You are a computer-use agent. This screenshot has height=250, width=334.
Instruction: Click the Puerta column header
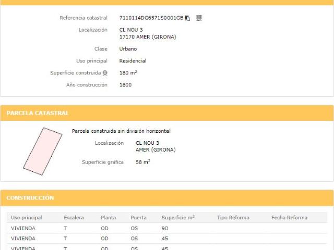pyautogui.click(x=138, y=218)
